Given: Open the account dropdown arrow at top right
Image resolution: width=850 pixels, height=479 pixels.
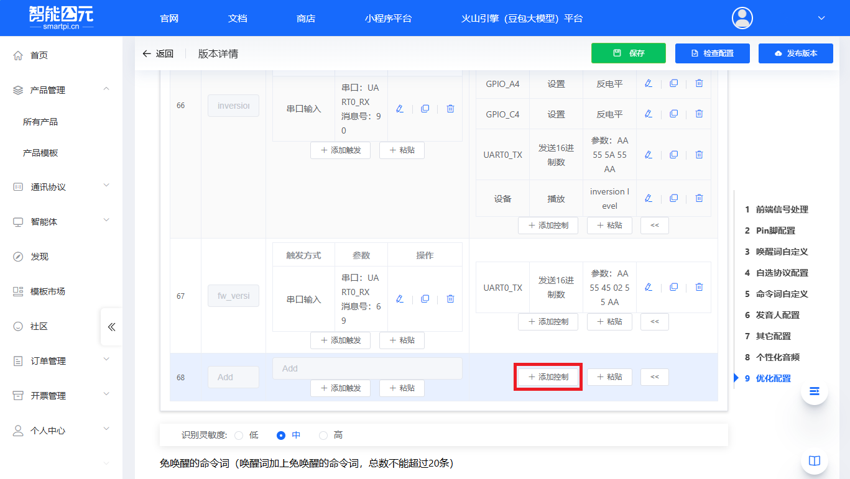Looking at the screenshot, I should 821,18.
